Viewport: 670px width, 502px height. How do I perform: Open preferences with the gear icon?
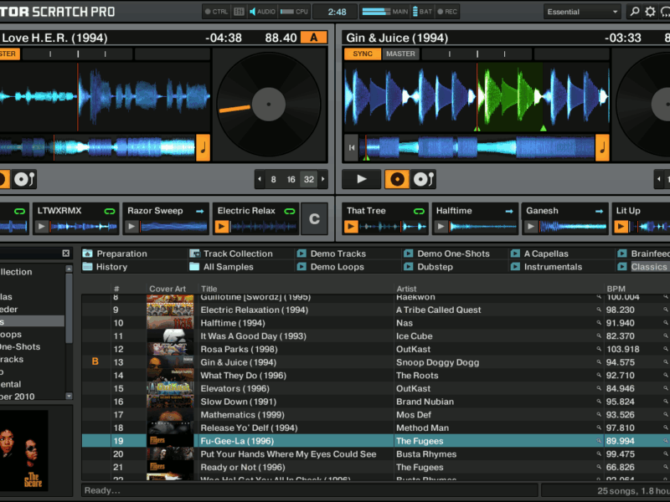(651, 12)
